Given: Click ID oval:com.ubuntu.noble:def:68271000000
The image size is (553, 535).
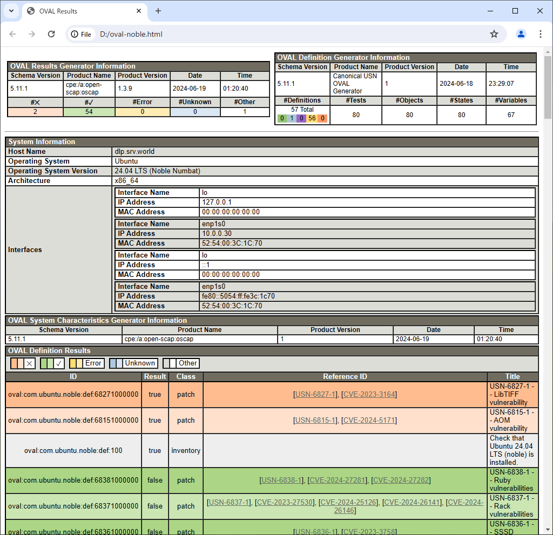Looking at the screenshot, I should [73, 394].
